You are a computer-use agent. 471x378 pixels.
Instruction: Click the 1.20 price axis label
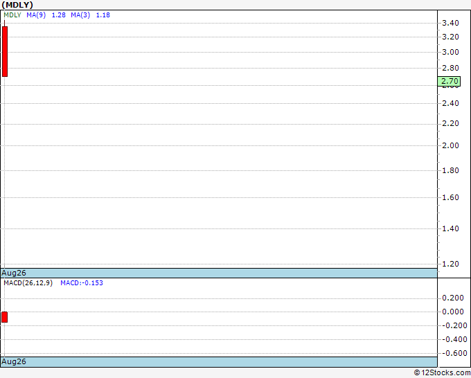pos(450,264)
